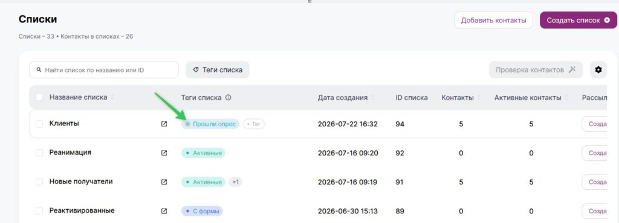Click the Списки page heading

point(38,19)
